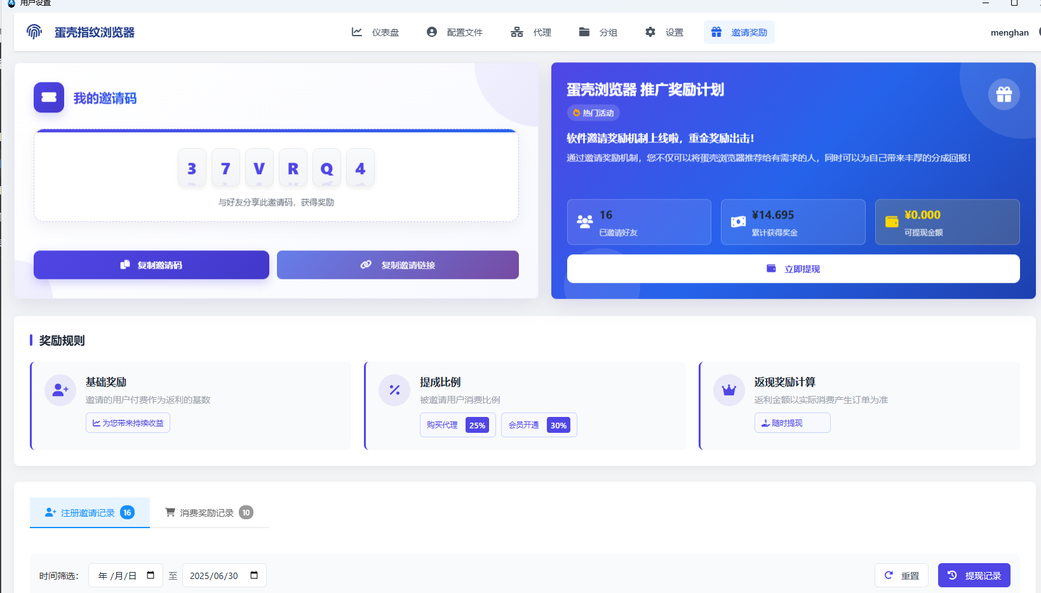Click the fingerprint logo icon

pos(34,32)
